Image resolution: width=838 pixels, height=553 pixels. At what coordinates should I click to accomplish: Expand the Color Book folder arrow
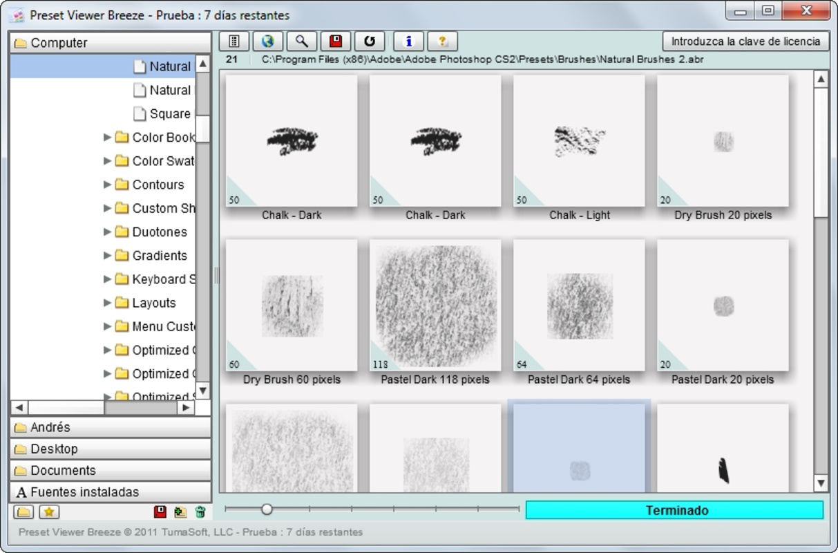(107, 137)
